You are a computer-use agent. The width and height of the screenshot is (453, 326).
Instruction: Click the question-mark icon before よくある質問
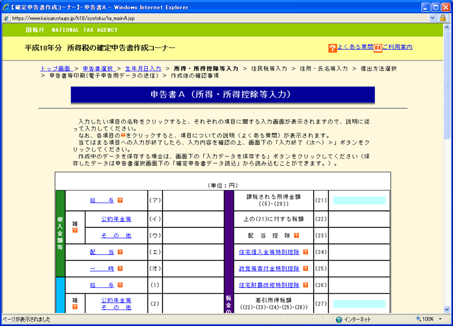[332, 48]
